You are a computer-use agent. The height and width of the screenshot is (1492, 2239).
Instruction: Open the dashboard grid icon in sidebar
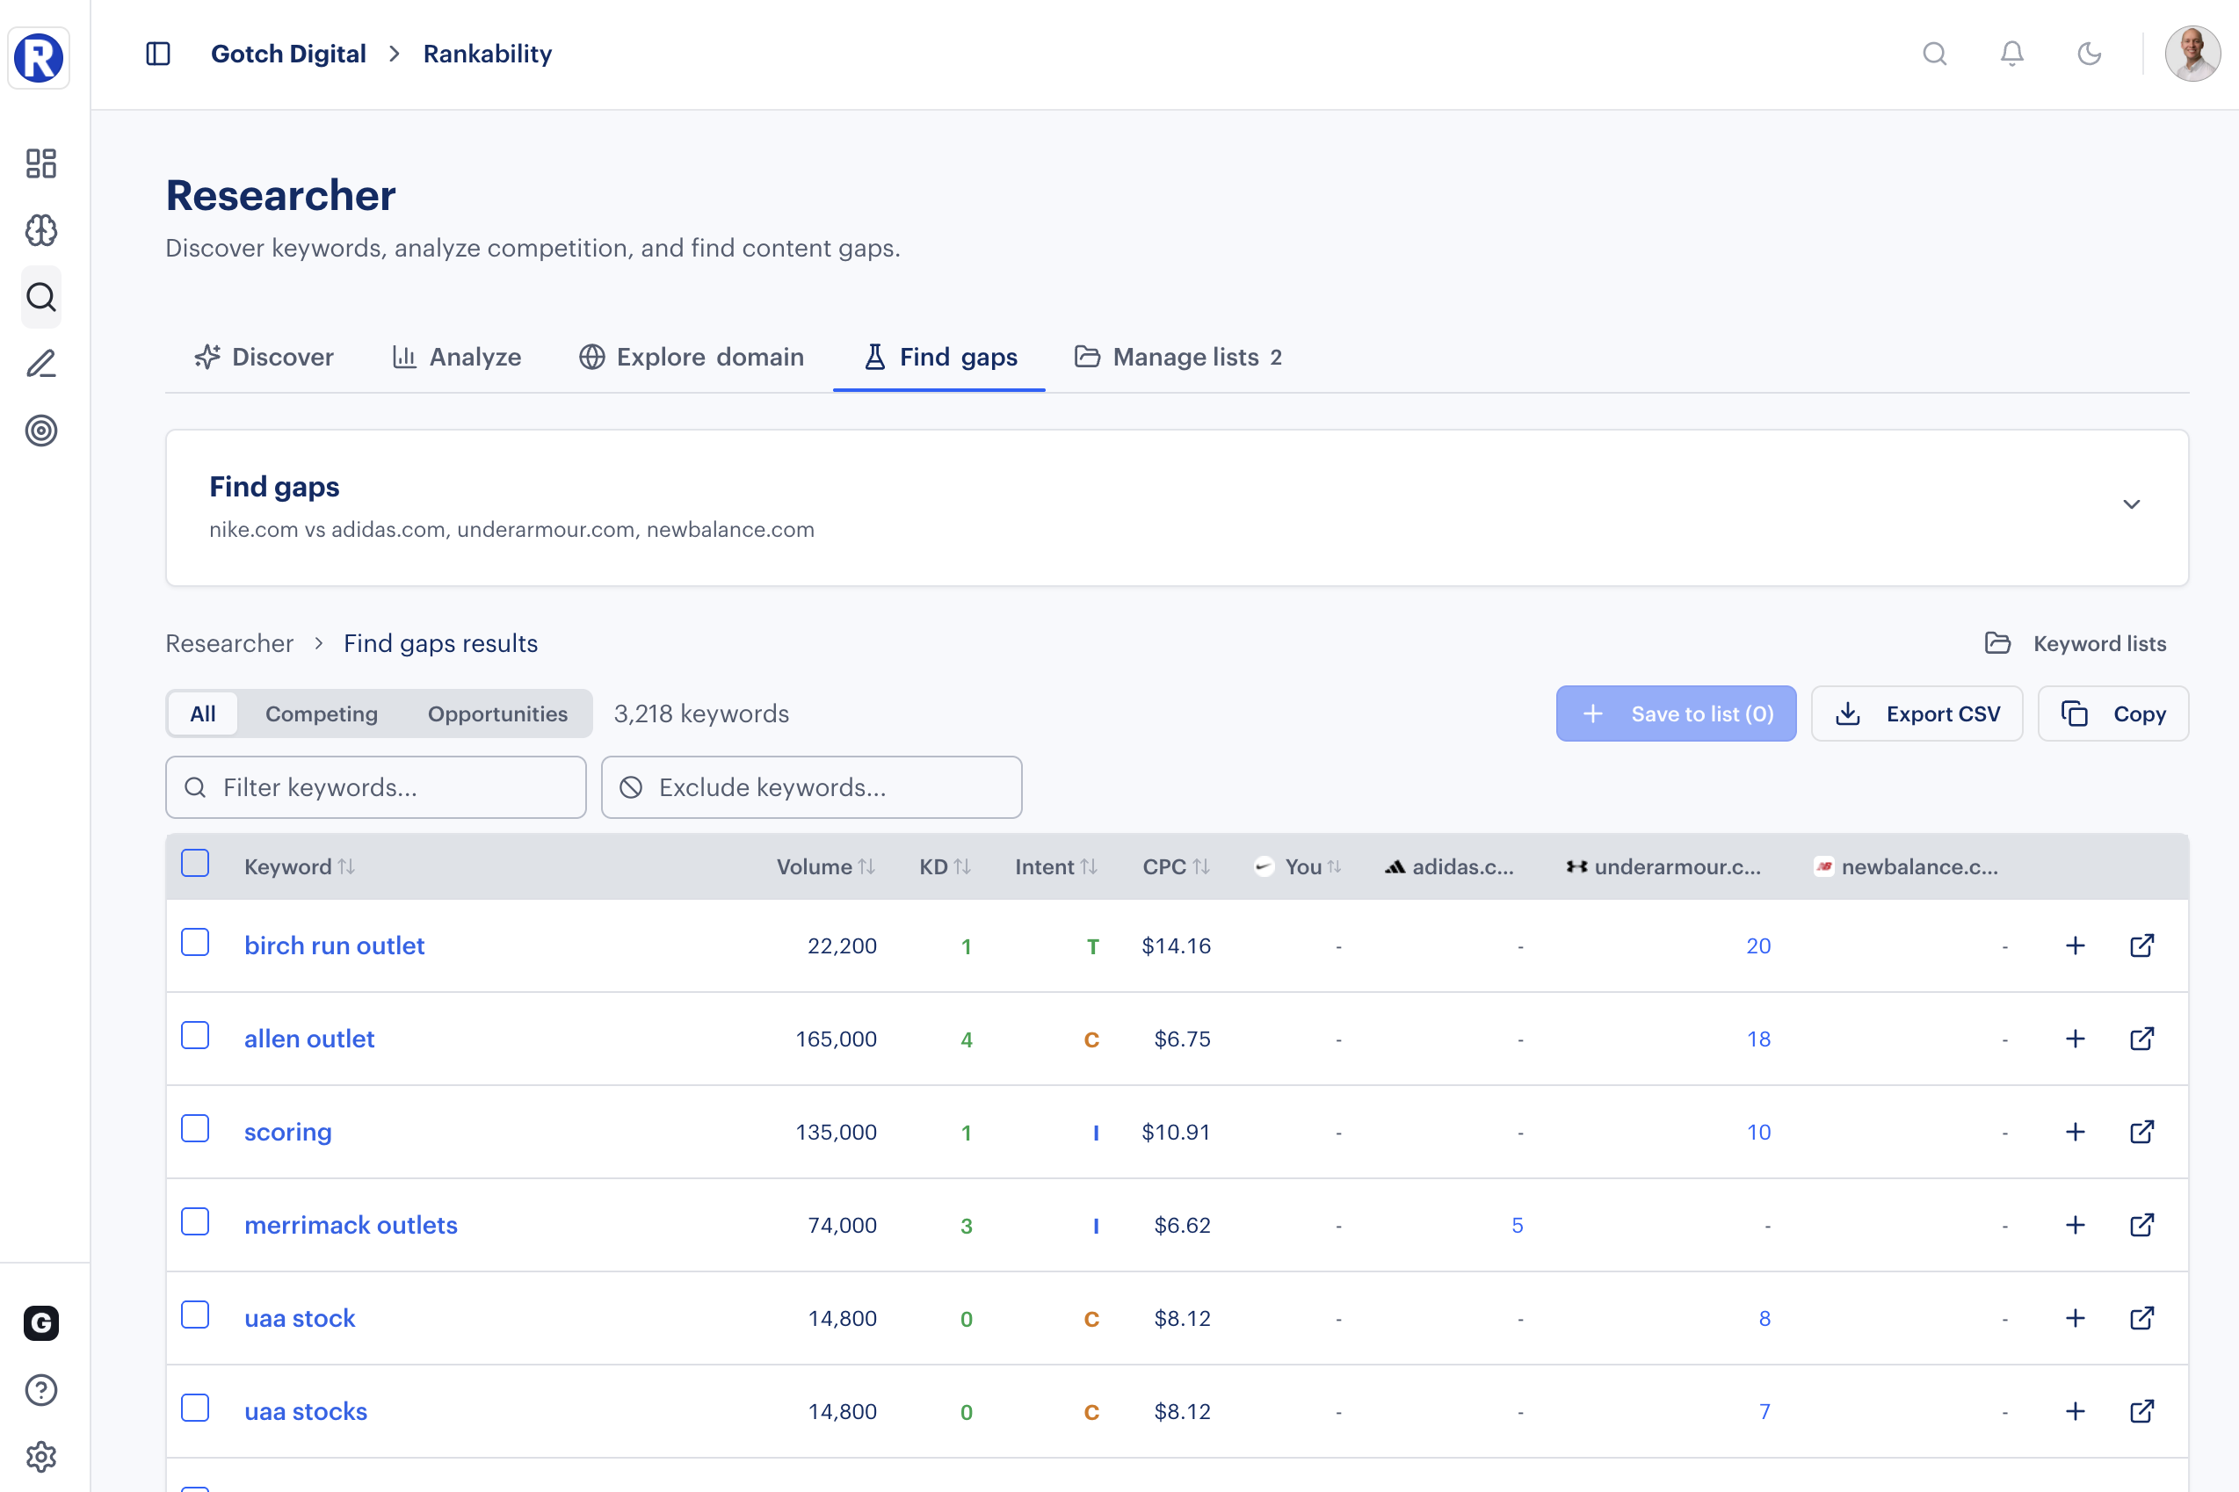41,163
